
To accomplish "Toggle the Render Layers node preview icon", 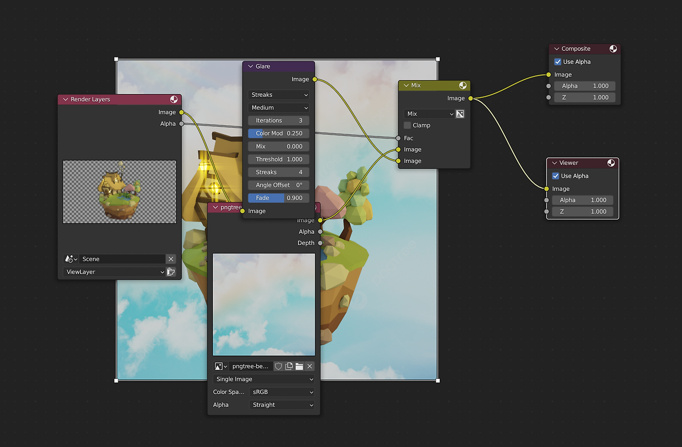I will 174,99.
